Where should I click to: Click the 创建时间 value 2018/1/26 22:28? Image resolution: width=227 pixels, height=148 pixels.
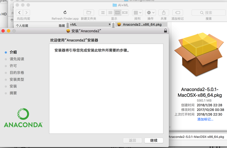(x=209, y=105)
